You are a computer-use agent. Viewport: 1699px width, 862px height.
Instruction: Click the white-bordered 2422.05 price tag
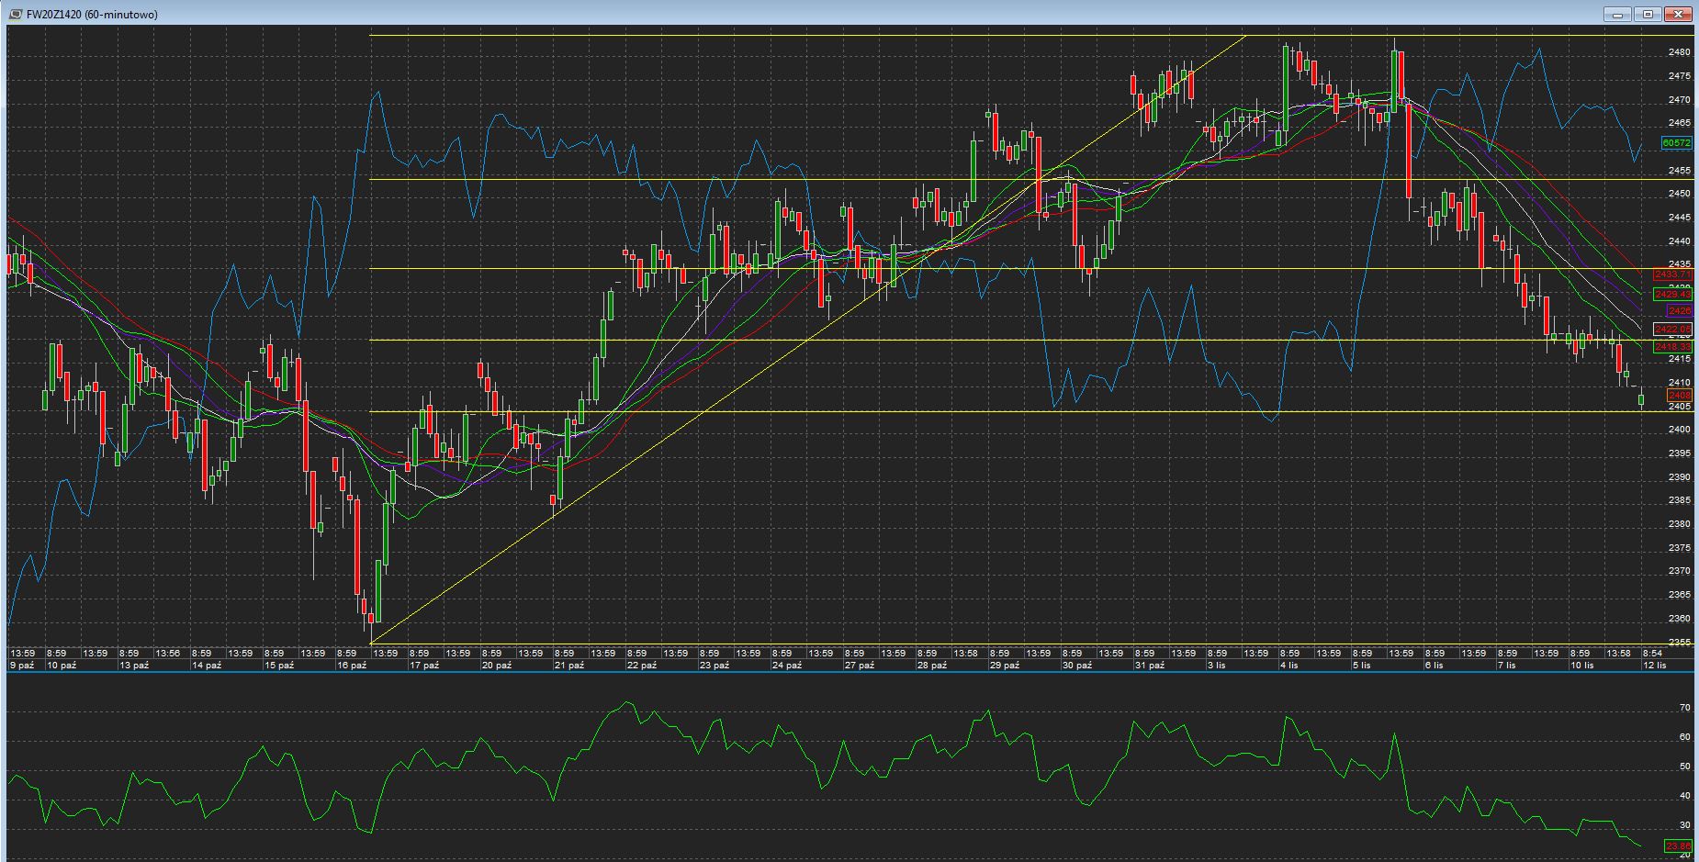coord(1672,329)
